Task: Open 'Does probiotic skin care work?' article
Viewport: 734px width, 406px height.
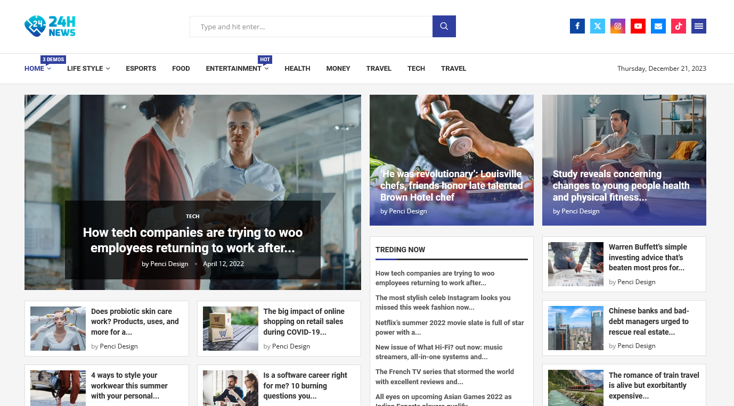Action: tap(135, 321)
